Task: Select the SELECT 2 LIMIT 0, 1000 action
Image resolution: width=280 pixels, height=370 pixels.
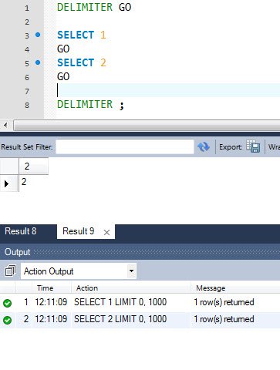Action: click(120, 319)
